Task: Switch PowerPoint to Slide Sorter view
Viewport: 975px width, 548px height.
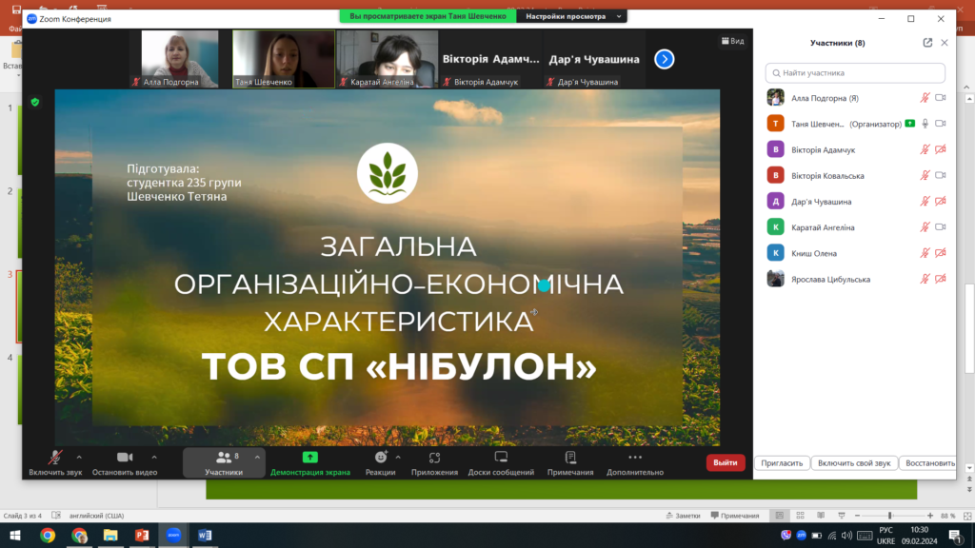Action: pyautogui.click(x=800, y=516)
